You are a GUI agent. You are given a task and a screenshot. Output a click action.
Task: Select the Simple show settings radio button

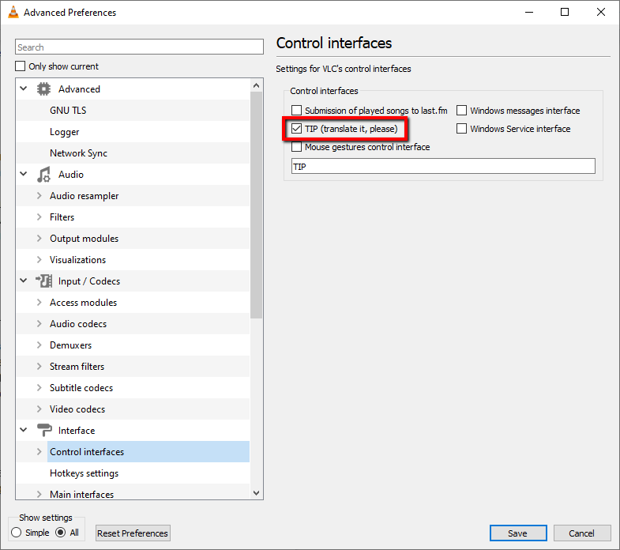click(17, 533)
